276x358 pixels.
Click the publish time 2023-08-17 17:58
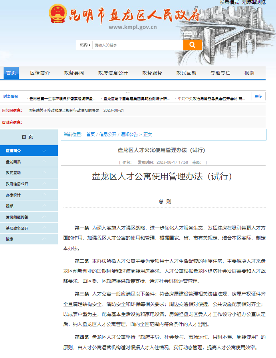[x=172, y=162]
